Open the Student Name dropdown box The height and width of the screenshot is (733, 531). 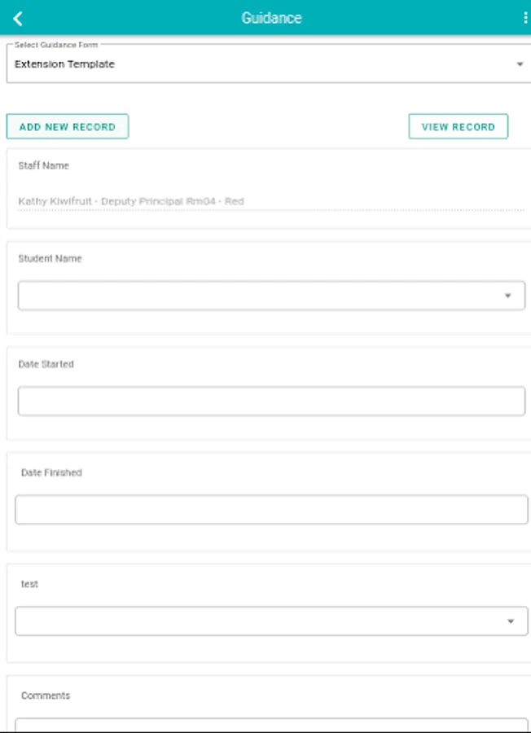[271, 296]
